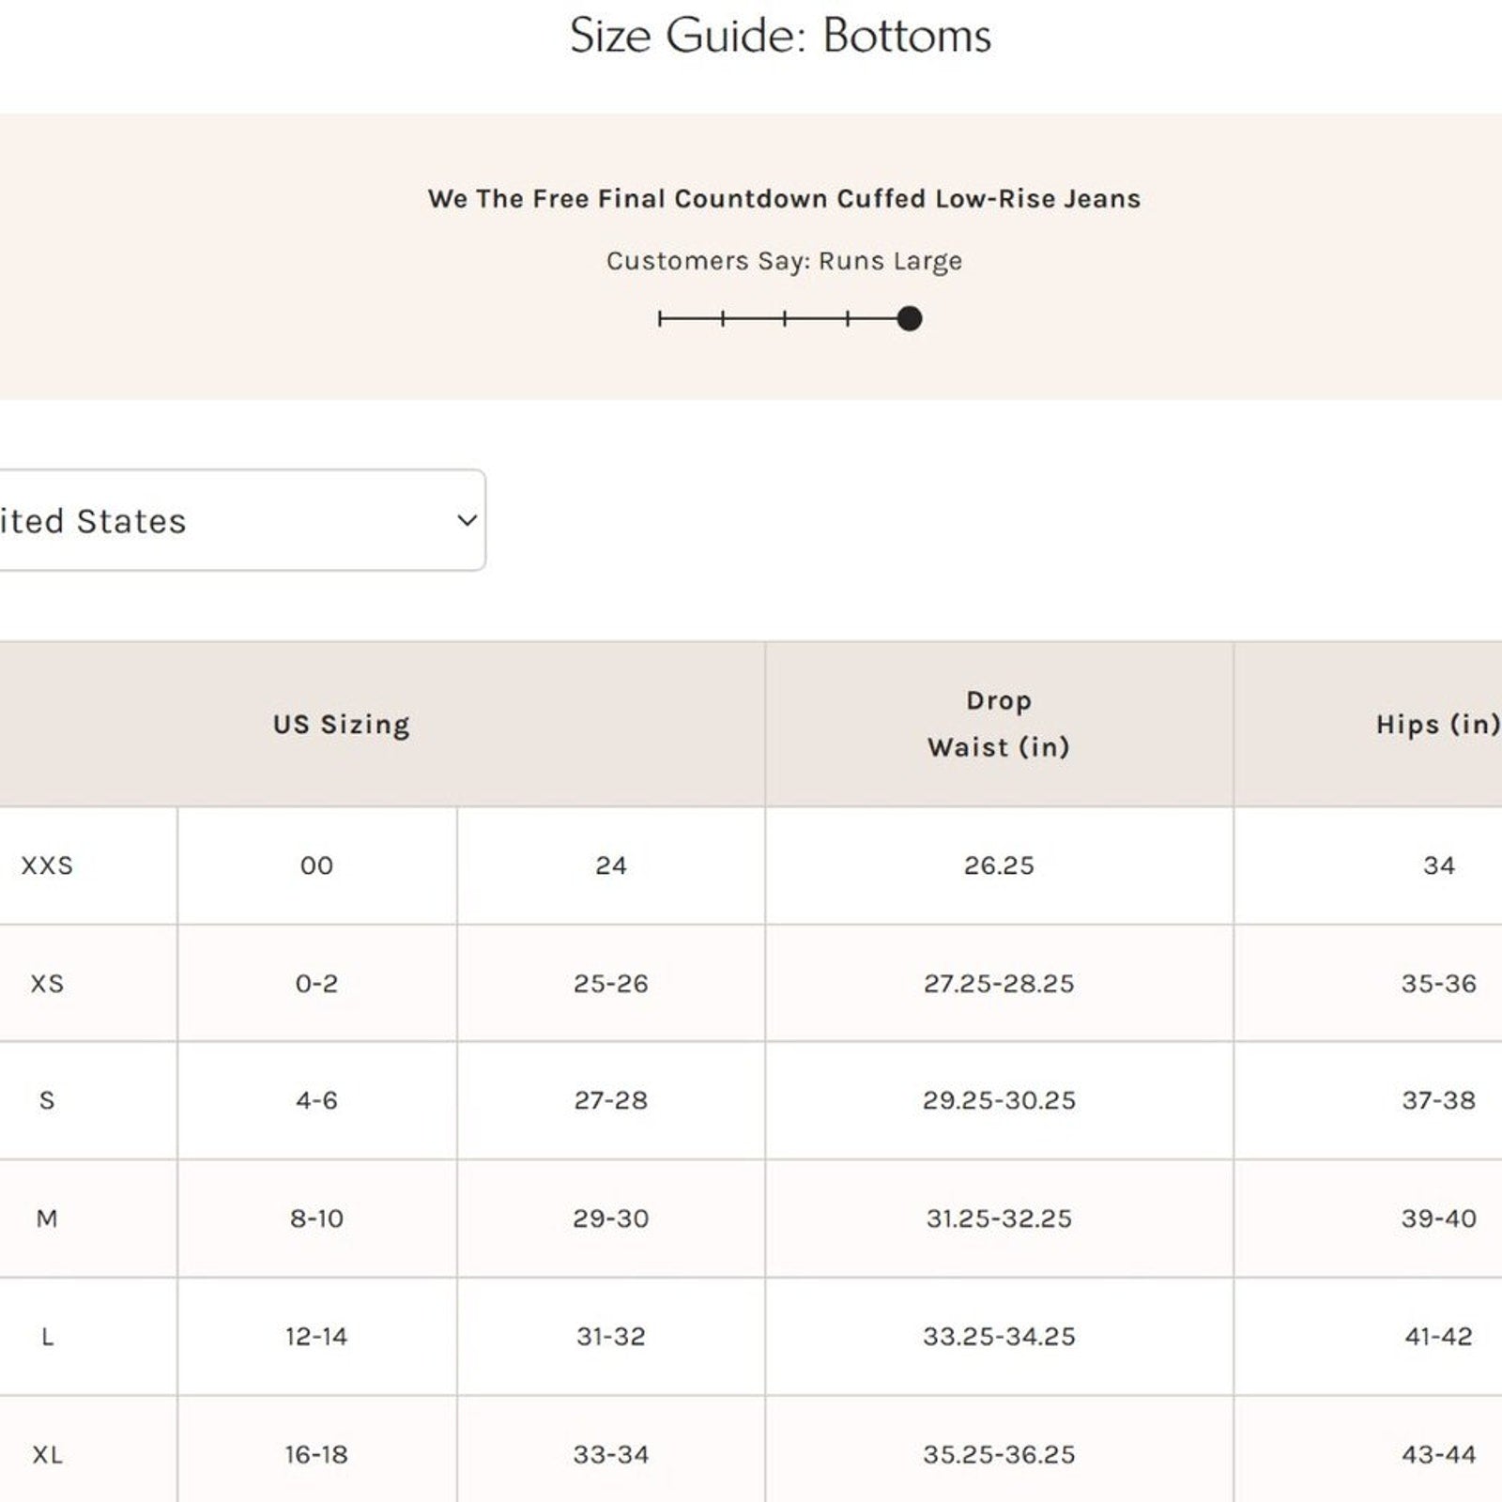Click the Runs Large fit slider dot
The image size is (1502, 1502).
(x=909, y=319)
